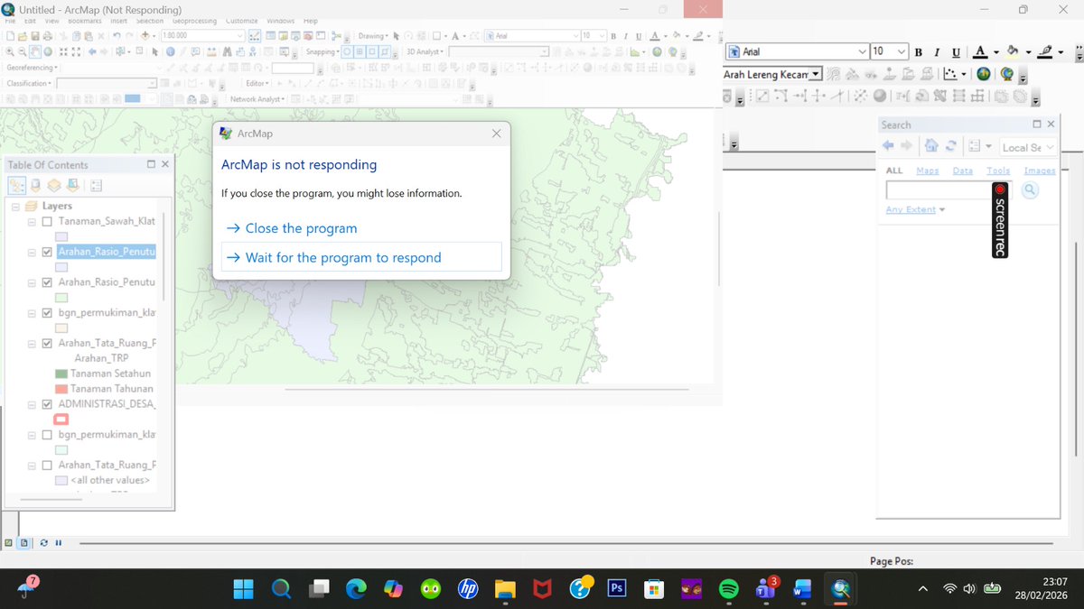
Task: Open the Customize menu
Action: coord(242,20)
